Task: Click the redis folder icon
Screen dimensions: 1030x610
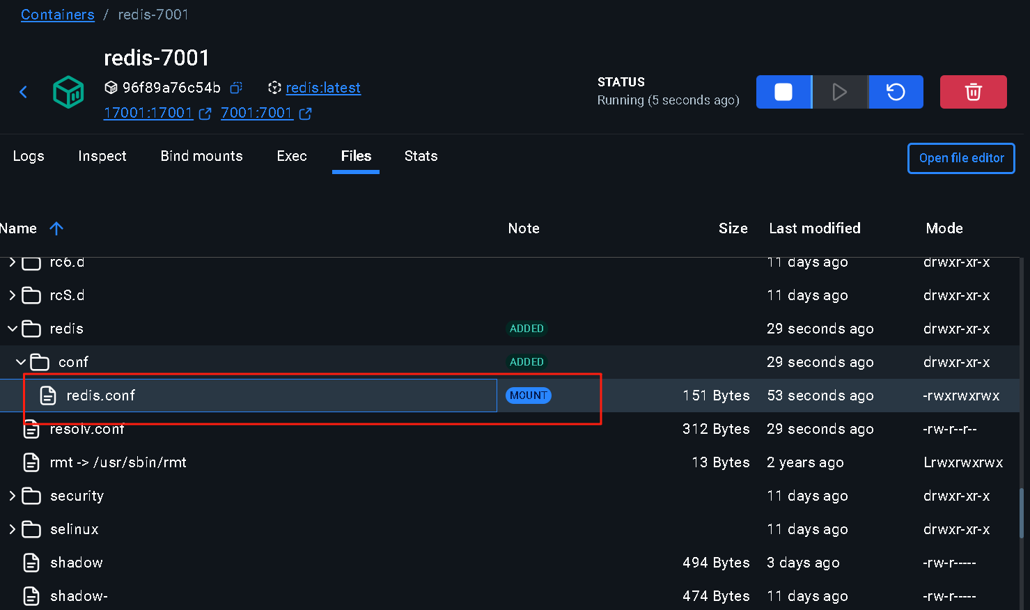Action: (31, 329)
